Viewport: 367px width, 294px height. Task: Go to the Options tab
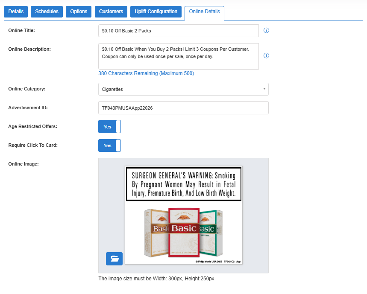click(79, 12)
